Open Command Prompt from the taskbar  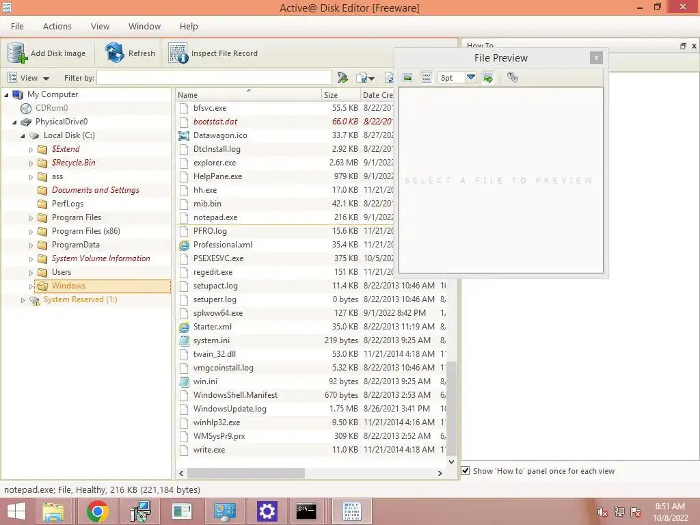click(306, 511)
